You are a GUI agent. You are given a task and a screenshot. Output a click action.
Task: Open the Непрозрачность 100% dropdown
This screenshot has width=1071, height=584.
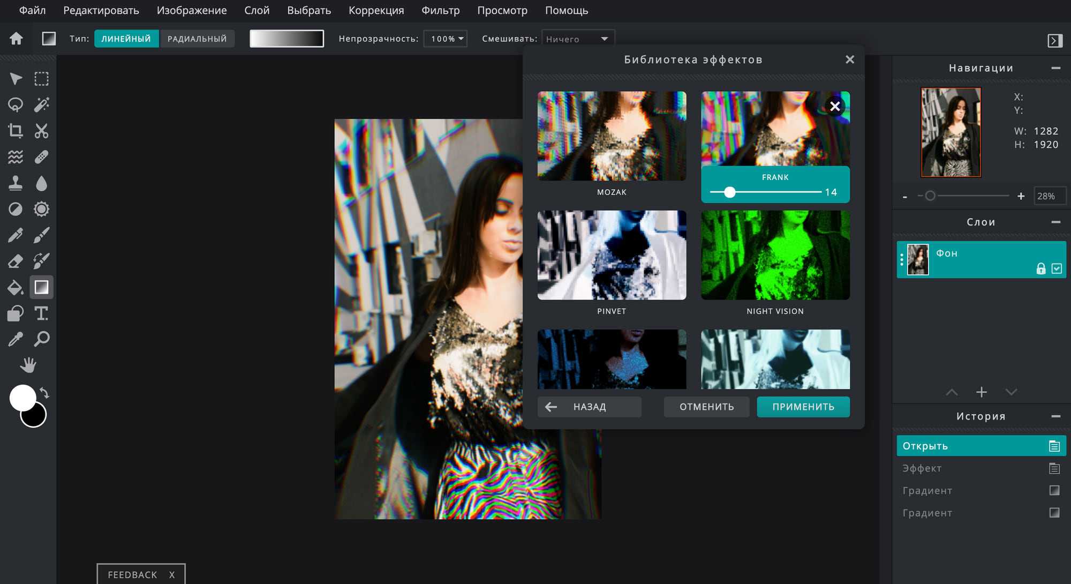446,39
